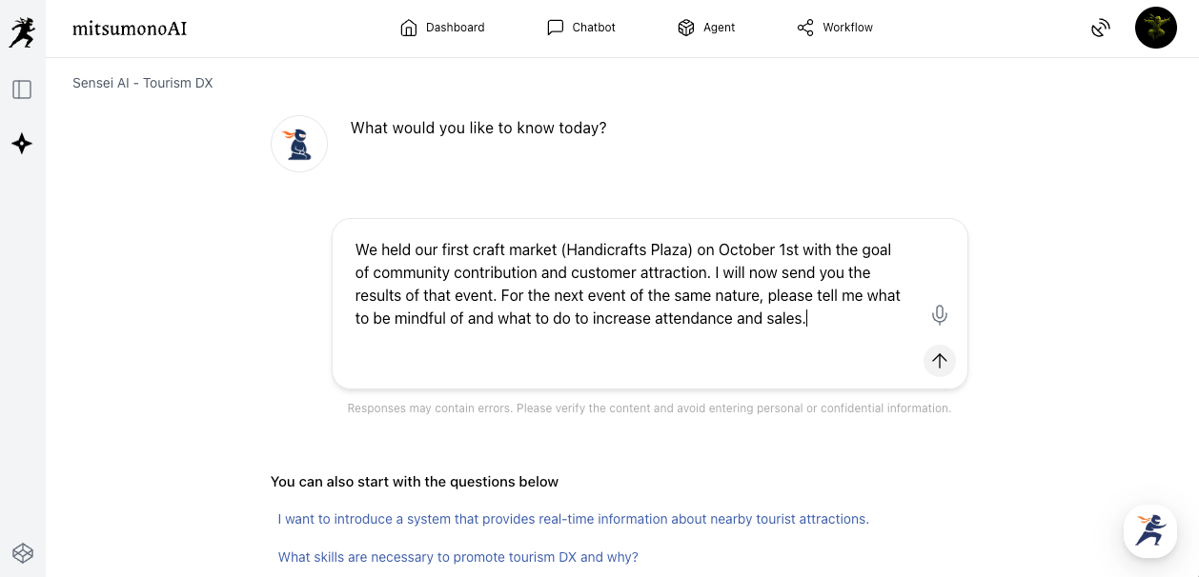This screenshot has width=1199, height=577.
Task: Open the user profile avatar
Action: coord(1155,28)
